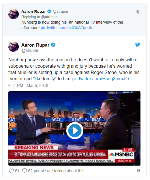
Task: Open link pic.twitter.com/mJGbATqcUk
Action: [66, 28]
